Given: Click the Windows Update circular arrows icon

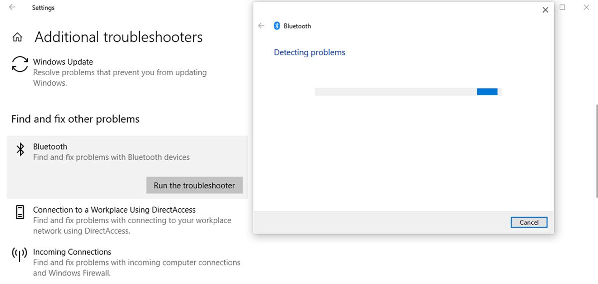Looking at the screenshot, I should point(20,64).
